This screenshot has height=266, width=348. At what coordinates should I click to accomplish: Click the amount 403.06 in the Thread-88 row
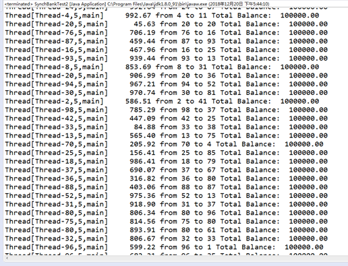(x=142, y=187)
